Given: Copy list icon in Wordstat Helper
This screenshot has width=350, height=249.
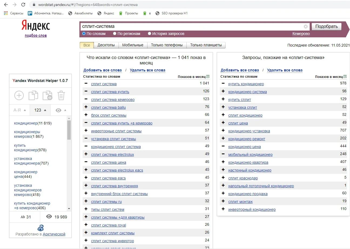Looking at the screenshot, I should coord(33,96).
